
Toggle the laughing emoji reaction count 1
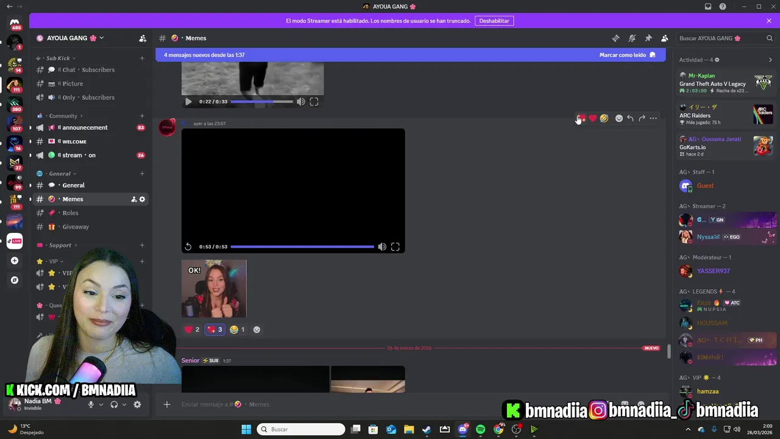(237, 329)
